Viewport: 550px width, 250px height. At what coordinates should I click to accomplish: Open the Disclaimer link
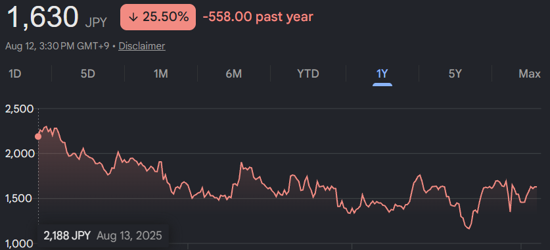click(142, 46)
